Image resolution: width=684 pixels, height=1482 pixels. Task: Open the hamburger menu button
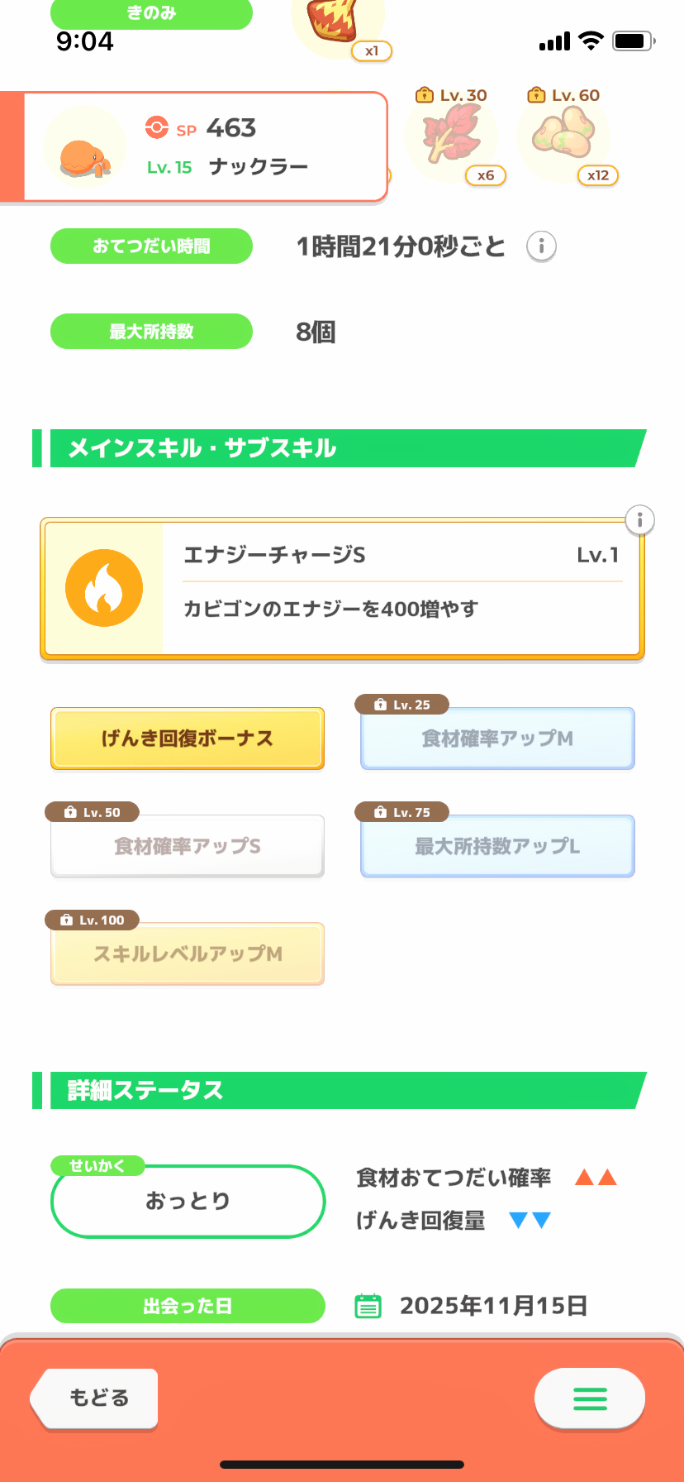tap(590, 1398)
